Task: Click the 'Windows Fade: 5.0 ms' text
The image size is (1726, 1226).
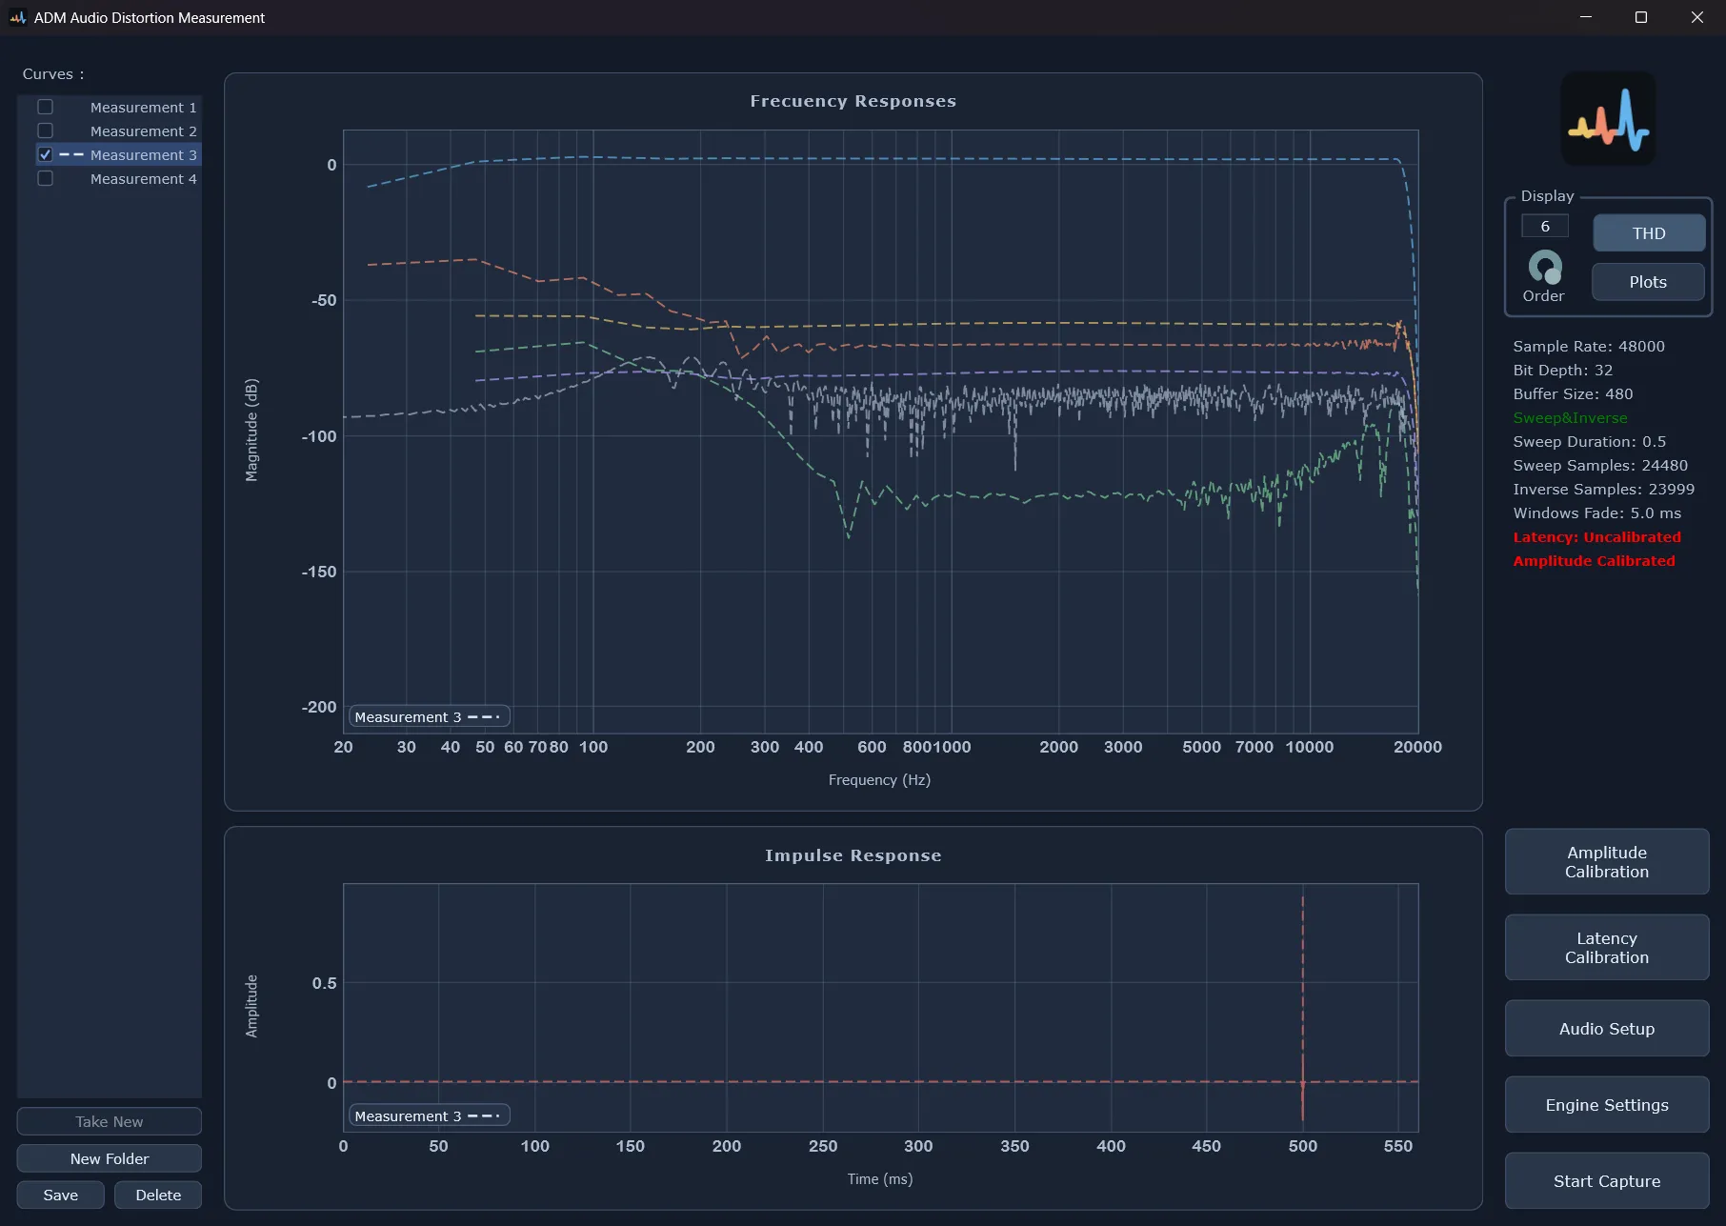Action: pyautogui.click(x=1596, y=513)
